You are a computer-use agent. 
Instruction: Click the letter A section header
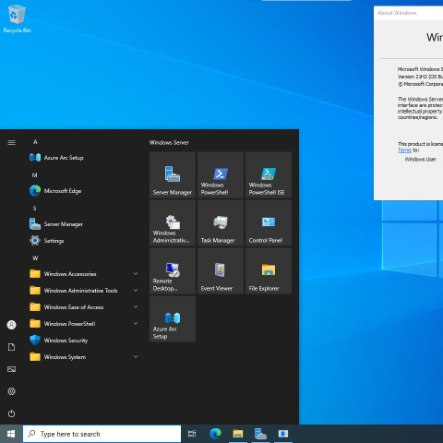pos(35,142)
